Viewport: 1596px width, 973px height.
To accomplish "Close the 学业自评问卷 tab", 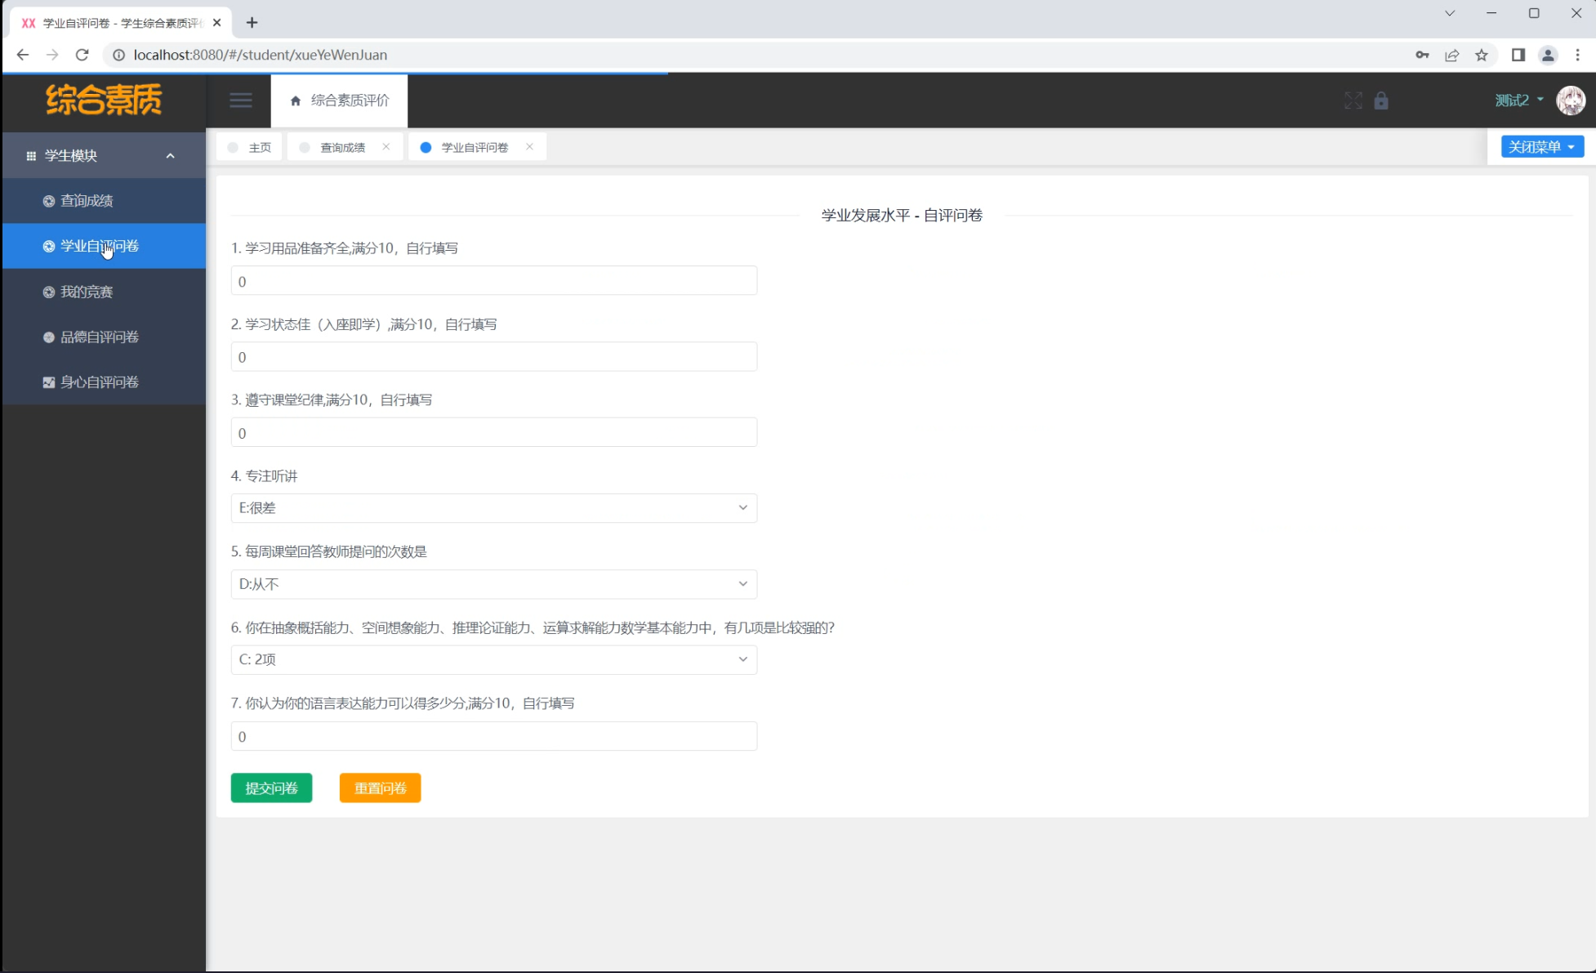I will (x=530, y=147).
